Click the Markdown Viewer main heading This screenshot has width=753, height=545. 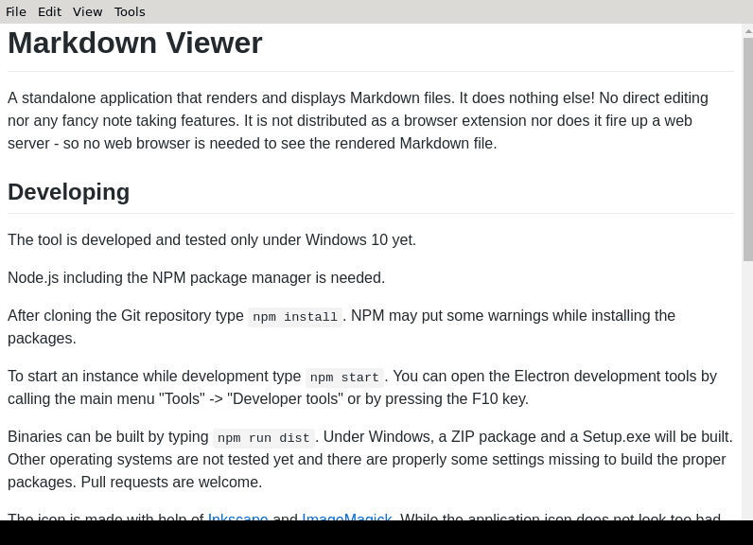[135, 44]
